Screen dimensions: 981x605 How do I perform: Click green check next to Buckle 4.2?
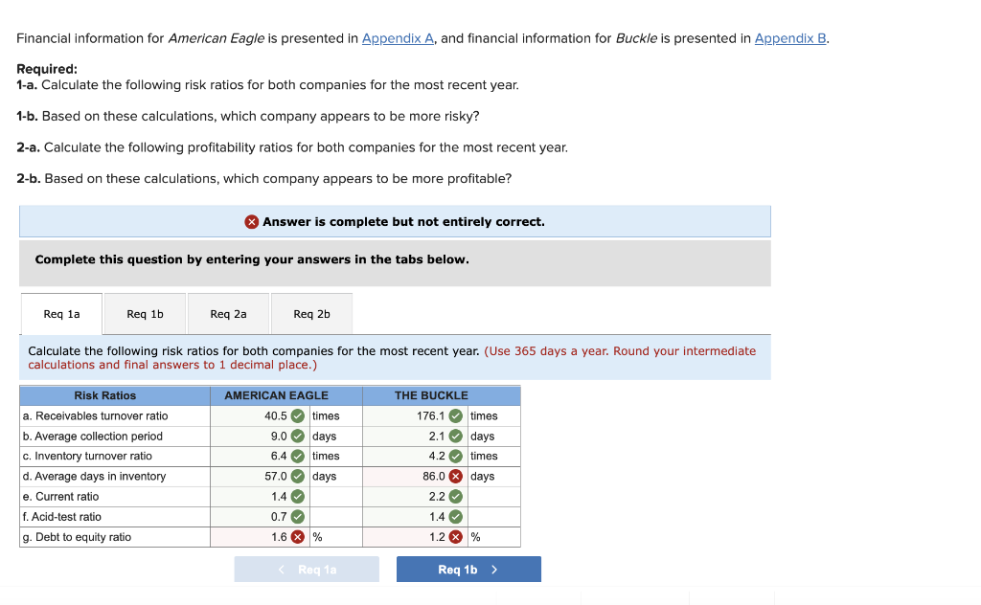(456, 457)
